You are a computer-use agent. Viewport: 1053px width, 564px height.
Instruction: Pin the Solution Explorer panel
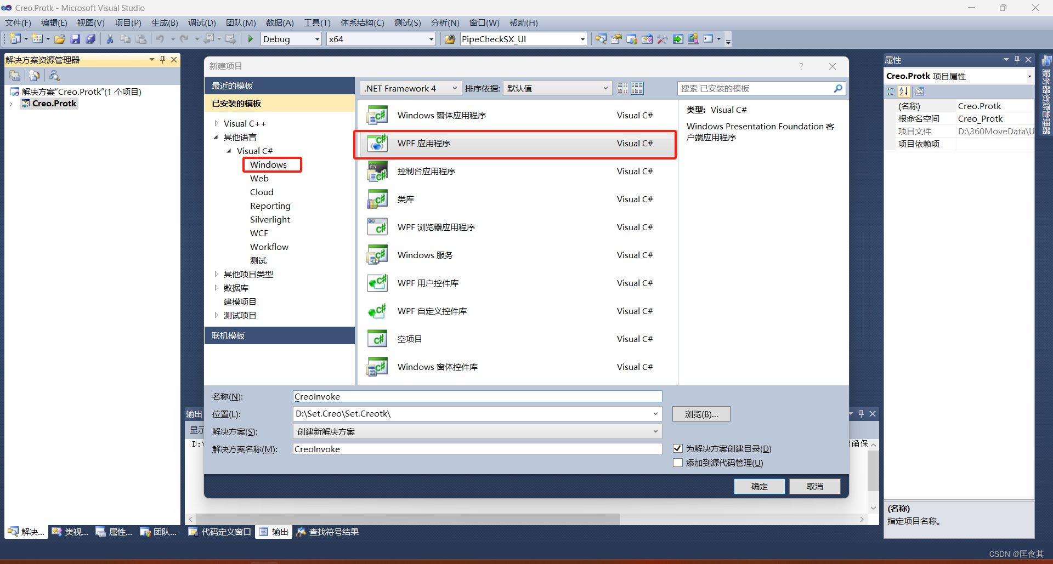[163, 59]
